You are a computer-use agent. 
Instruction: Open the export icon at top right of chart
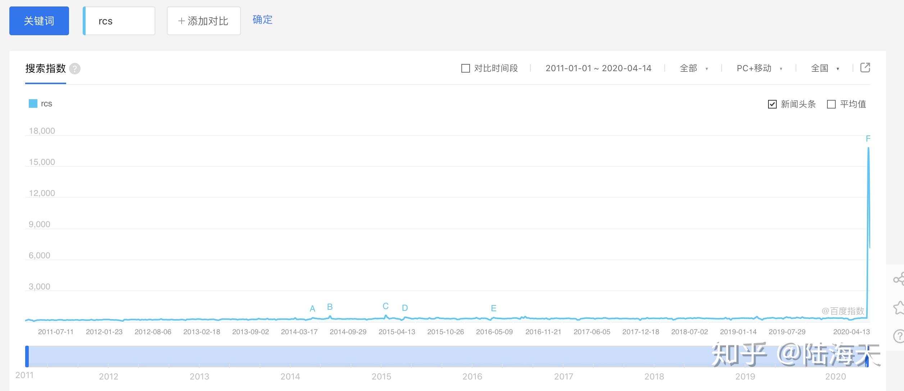coord(865,68)
